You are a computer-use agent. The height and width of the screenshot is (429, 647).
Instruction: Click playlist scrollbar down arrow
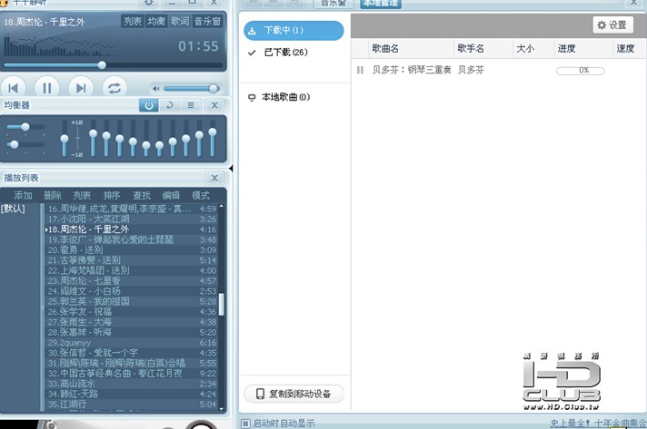pos(222,408)
